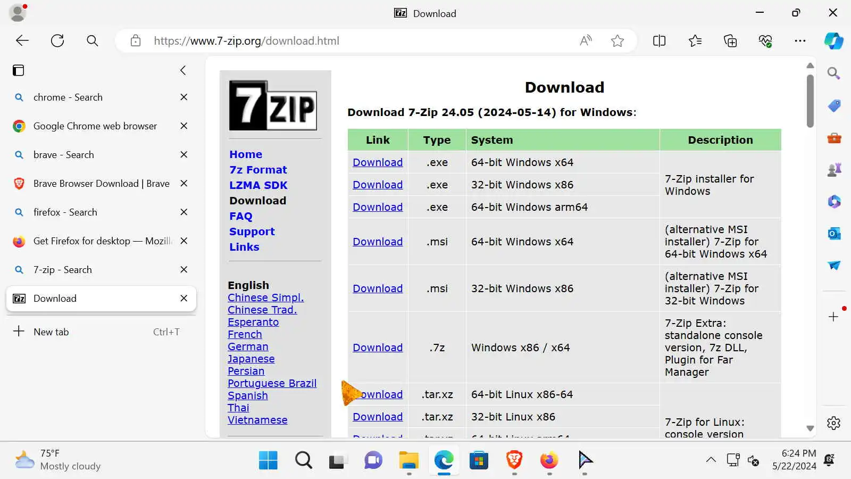Screen dimensions: 851x479
Task: Download 32-bit Windows x86 .msi
Action: coord(378,288)
